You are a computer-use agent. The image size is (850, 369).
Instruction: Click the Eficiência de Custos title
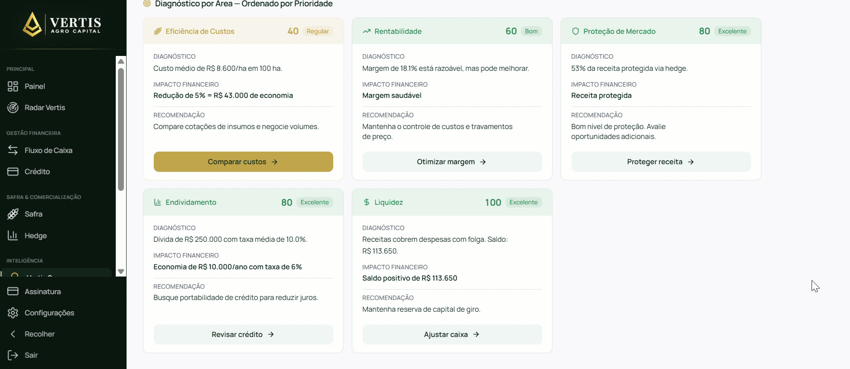pyautogui.click(x=200, y=31)
